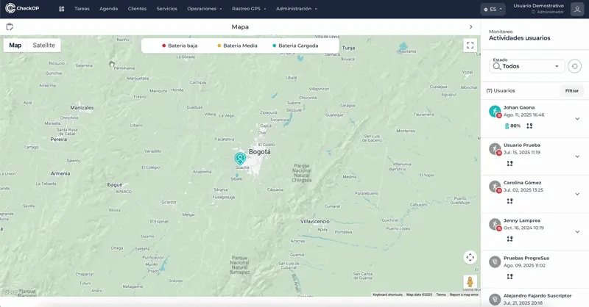Click the "Actividades usuarios" heading
589x307 pixels.
pyautogui.click(x=519, y=38)
